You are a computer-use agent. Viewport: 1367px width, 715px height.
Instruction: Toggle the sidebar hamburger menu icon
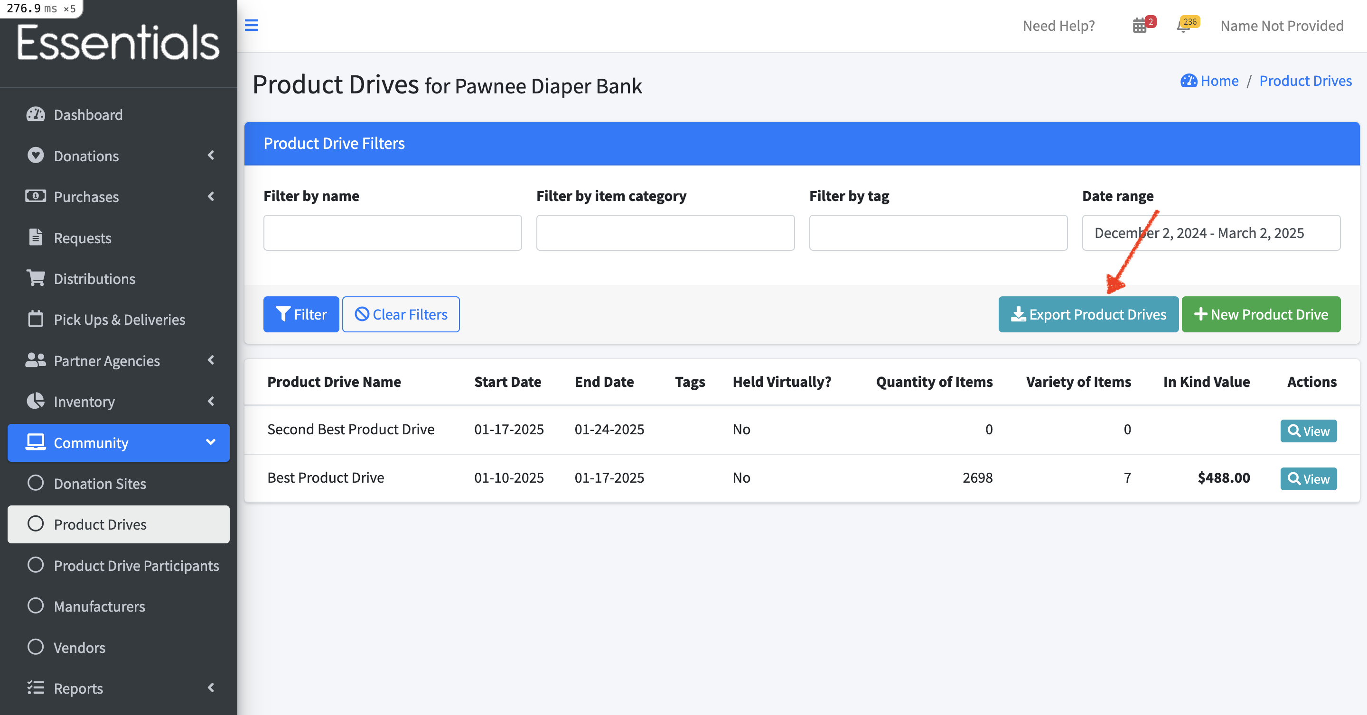[251, 25]
